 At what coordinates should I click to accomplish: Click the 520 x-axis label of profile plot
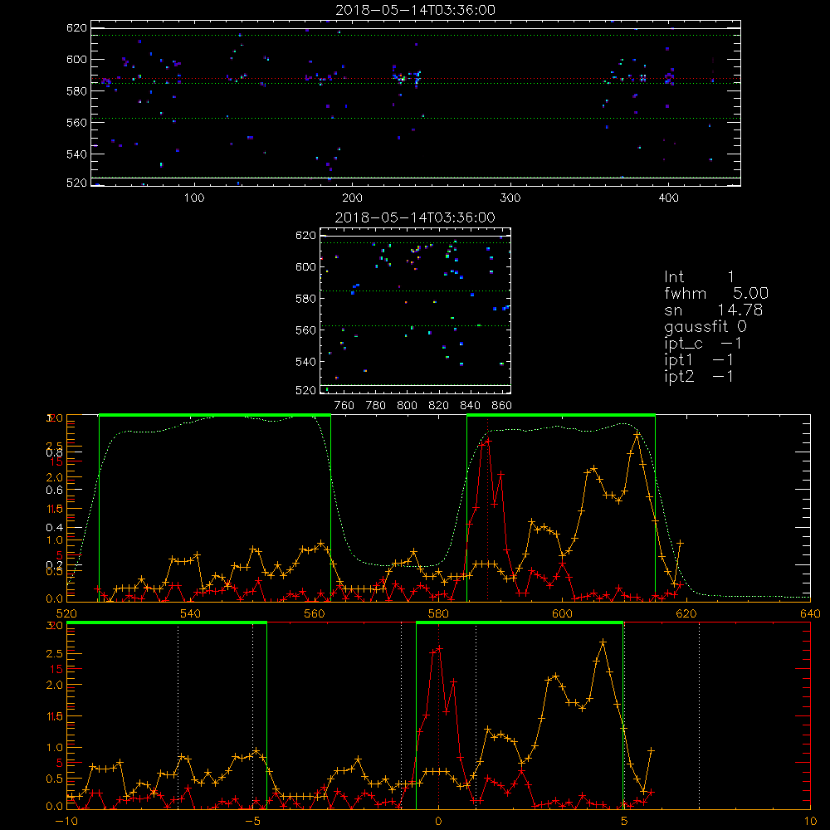click(x=66, y=613)
